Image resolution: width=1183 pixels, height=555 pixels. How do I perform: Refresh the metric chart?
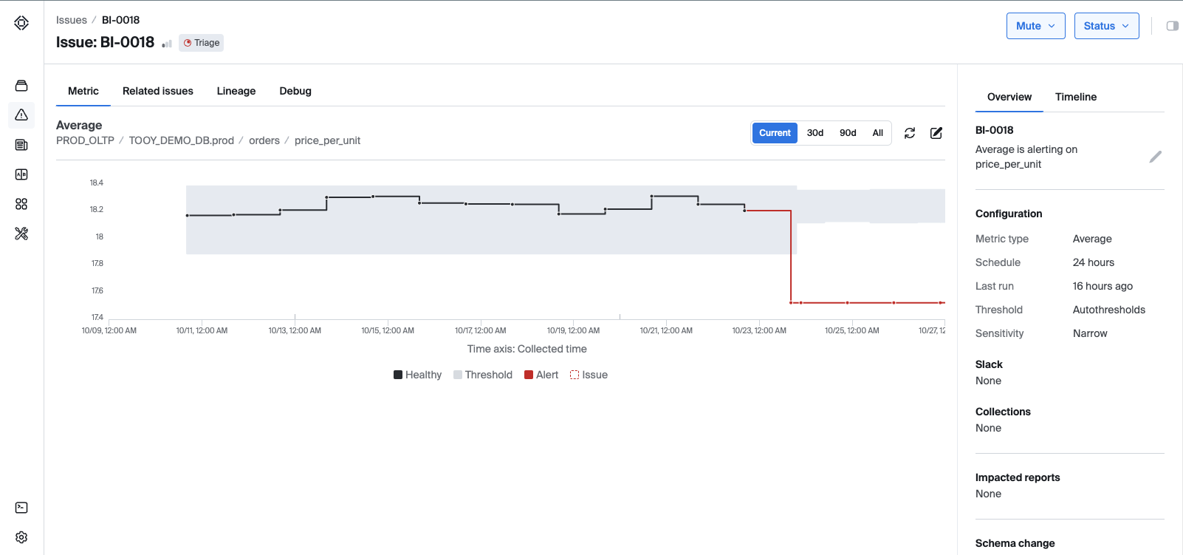(x=910, y=133)
